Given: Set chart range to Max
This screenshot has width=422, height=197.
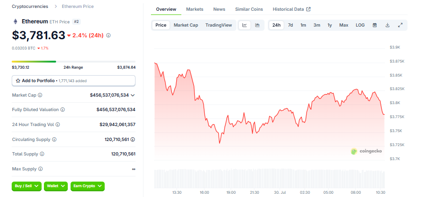Looking at the screenshot, I should click(x=343, y=25).
